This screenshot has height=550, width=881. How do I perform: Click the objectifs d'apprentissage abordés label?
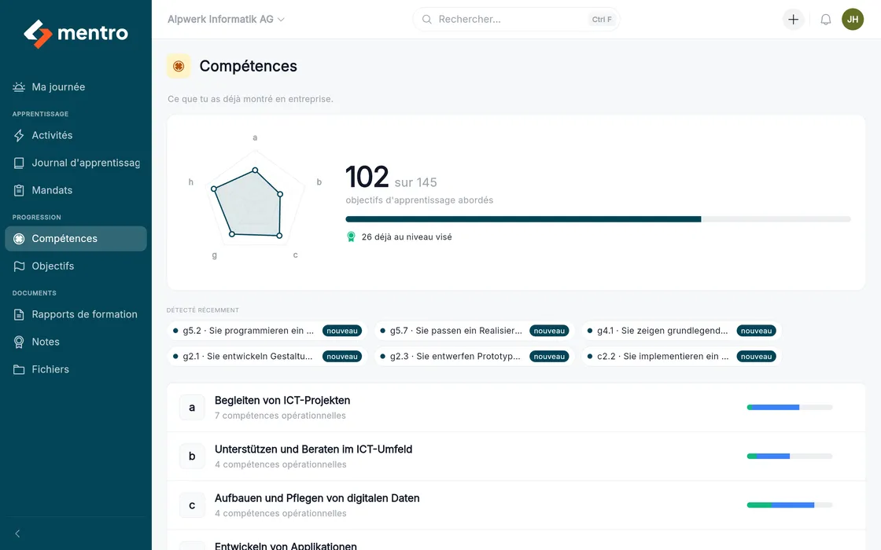[x=419, y=200]
